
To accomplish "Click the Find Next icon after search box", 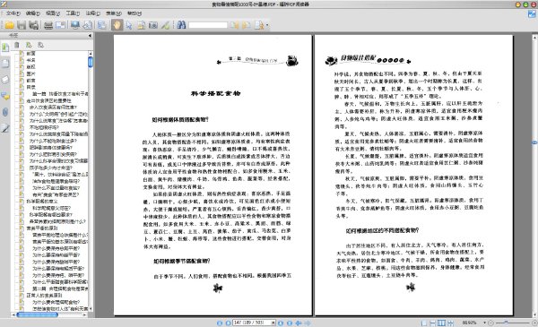I will 247,25.
